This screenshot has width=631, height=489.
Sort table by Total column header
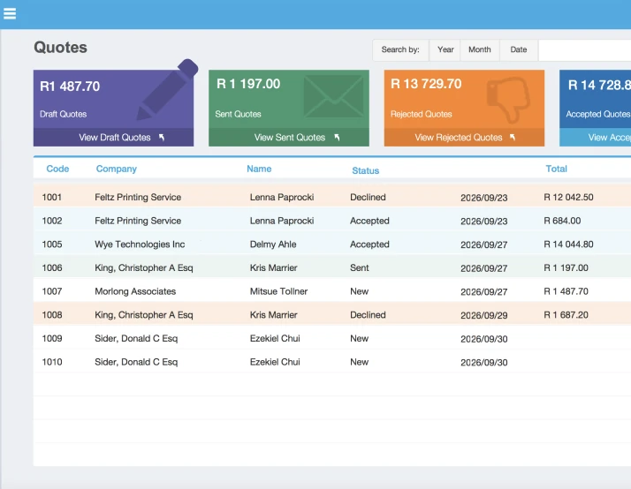pos(556,169)
